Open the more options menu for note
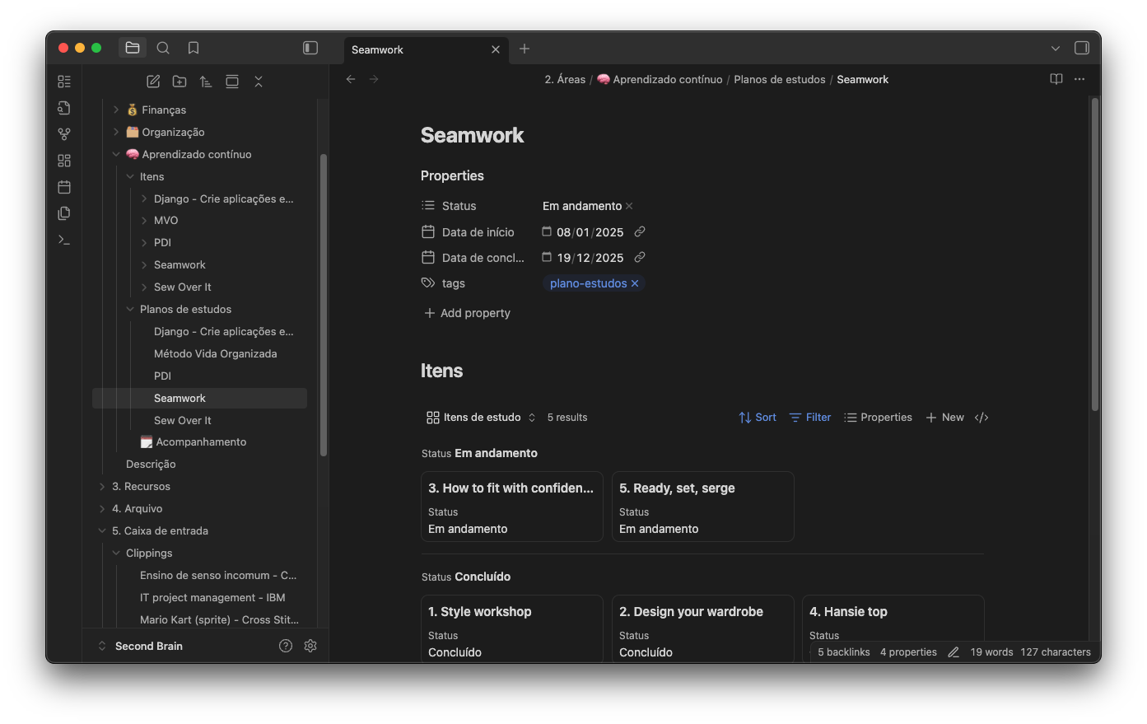1147x724 pixels. [1079, 79]
